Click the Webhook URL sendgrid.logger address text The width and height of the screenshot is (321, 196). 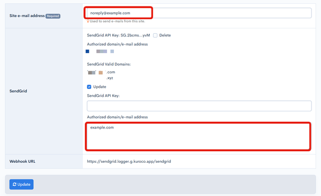(x=129, y=161)
